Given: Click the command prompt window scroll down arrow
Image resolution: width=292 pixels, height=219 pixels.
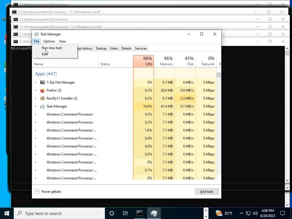Looking at the screenshot, I should click(x=287, y=181).
